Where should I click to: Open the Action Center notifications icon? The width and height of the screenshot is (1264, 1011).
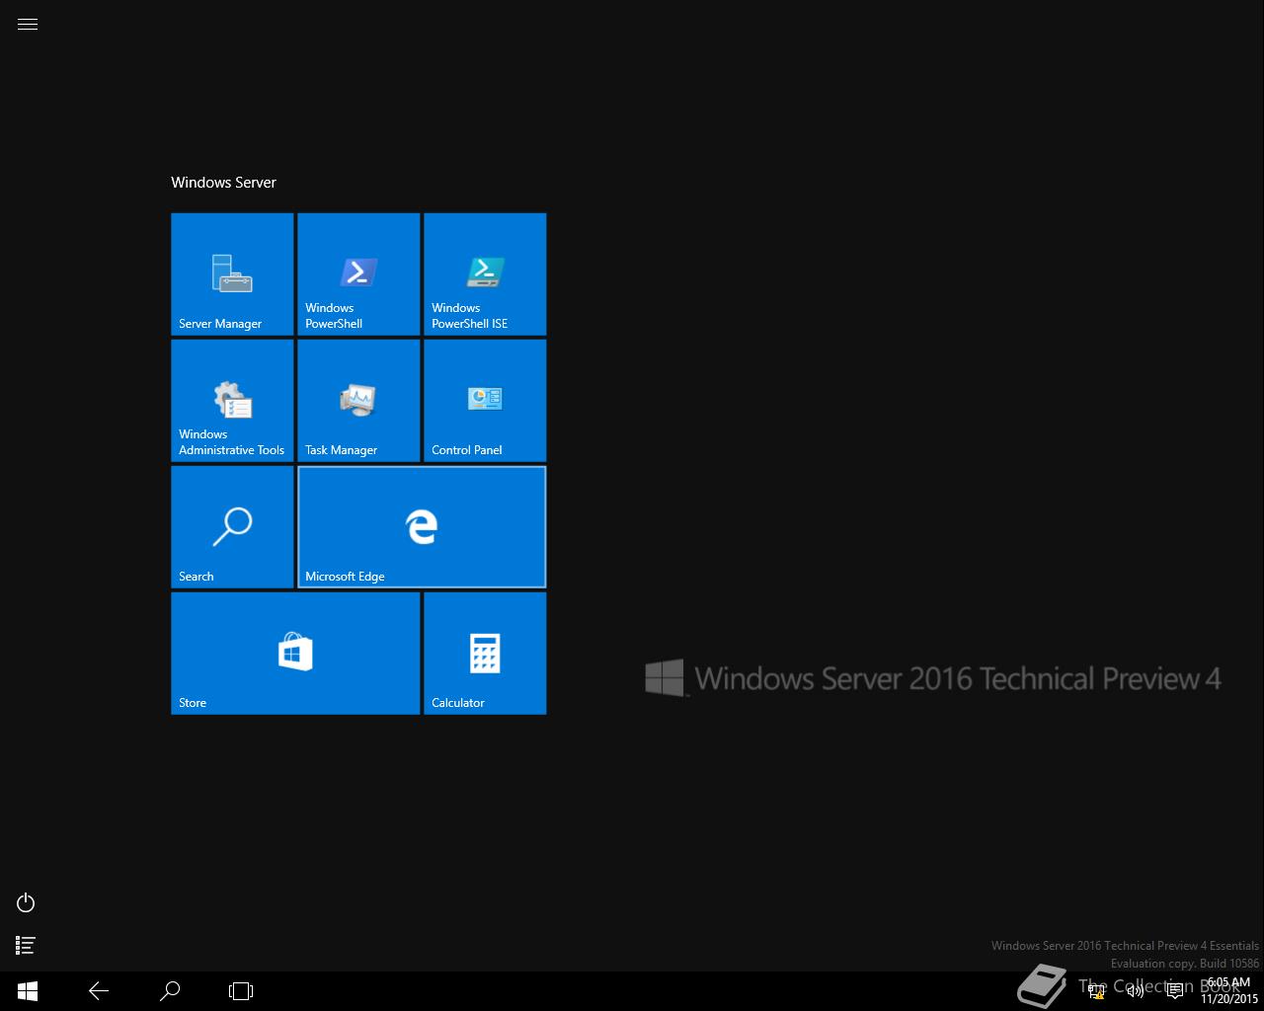[1175, 992]
